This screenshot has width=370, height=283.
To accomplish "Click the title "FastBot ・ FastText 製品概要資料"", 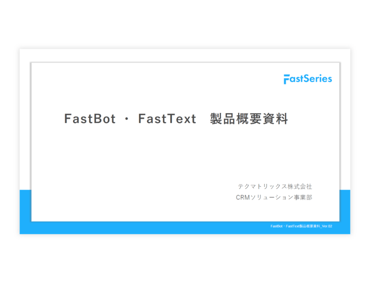I will (x=176, y=119).
